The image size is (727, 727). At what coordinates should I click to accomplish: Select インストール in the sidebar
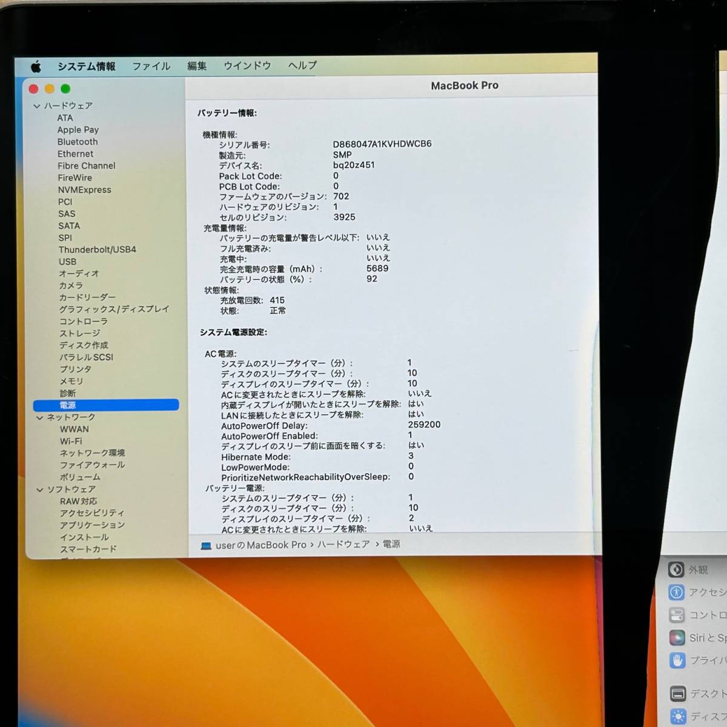coord(84,537)
